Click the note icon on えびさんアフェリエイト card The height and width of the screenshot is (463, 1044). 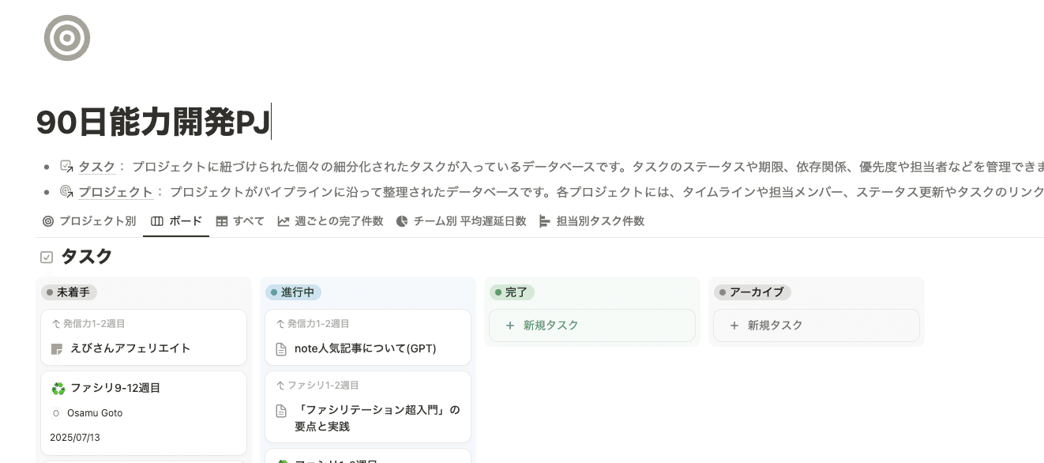click(57, 348)
